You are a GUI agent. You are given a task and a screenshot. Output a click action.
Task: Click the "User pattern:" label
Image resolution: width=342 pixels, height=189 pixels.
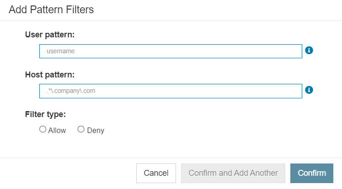(50, 35)
